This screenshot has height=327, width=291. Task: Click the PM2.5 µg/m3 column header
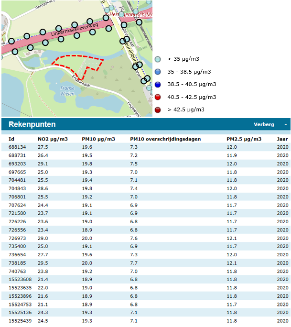[x=244, y=139]
